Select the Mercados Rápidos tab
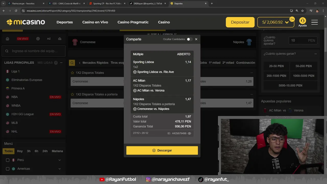 coord(95,63)
